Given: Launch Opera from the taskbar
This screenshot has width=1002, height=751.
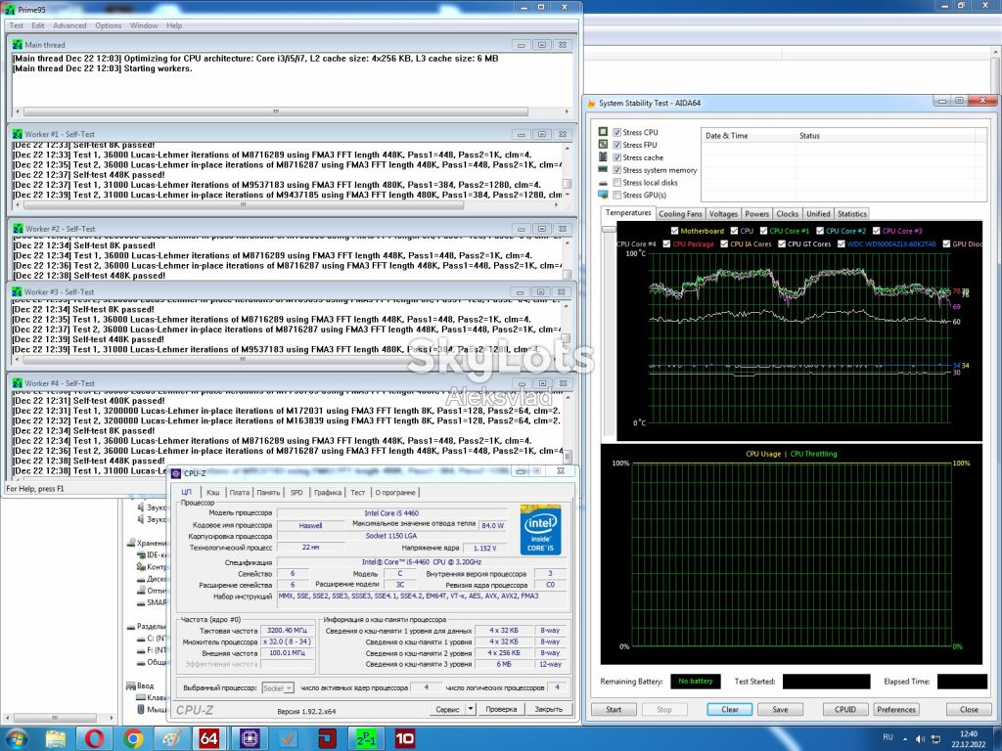Looking at the screenshot, I should [94, 738].
